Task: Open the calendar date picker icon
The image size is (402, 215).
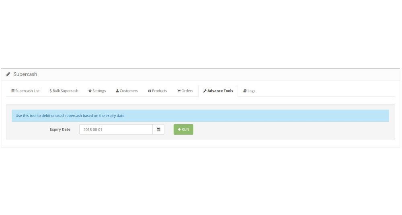Action: tap(158, 129)
